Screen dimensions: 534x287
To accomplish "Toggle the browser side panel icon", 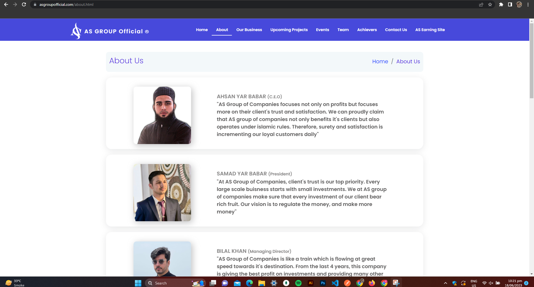I will (510, 4).
